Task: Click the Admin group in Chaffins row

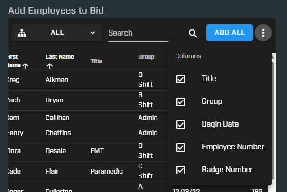Action: point(148,133)
